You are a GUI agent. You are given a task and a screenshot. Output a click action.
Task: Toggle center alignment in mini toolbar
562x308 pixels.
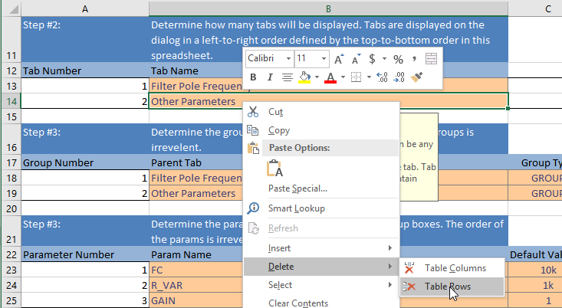click(x=287, y=77)
